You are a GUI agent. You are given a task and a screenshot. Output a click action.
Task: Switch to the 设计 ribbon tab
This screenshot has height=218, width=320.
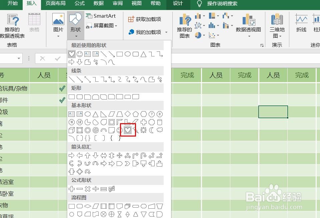click(178, 4)
